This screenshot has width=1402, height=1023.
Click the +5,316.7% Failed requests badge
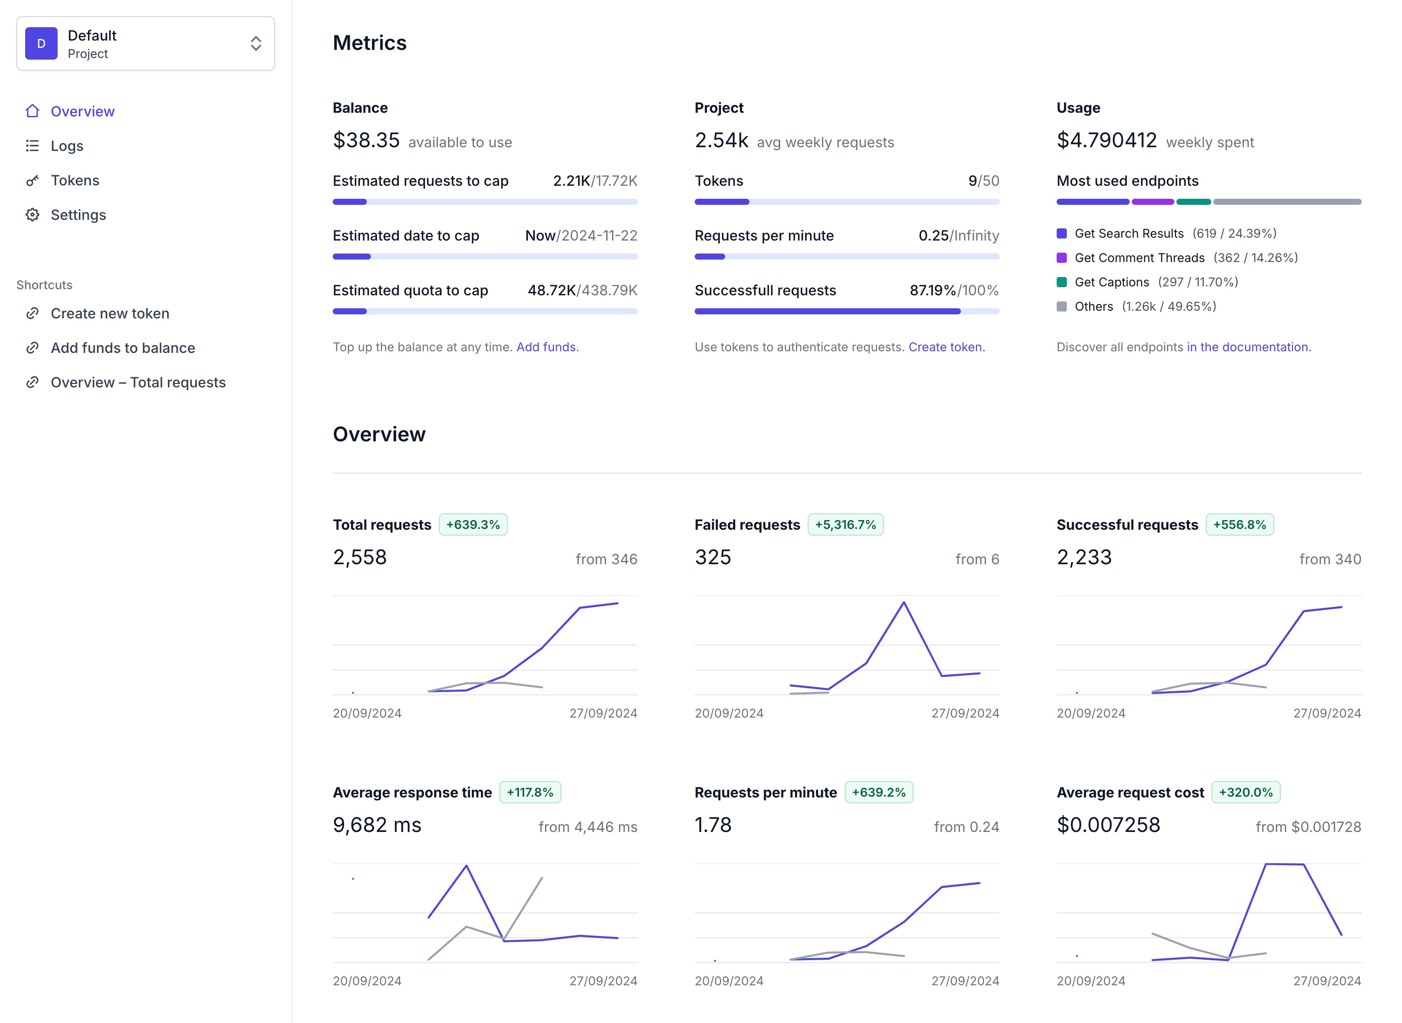[x=846, y=525]
